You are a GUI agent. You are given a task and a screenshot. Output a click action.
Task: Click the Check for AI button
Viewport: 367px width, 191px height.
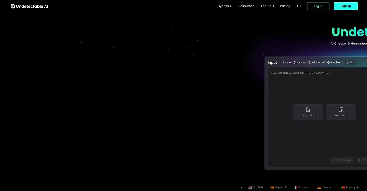[342, 160]
